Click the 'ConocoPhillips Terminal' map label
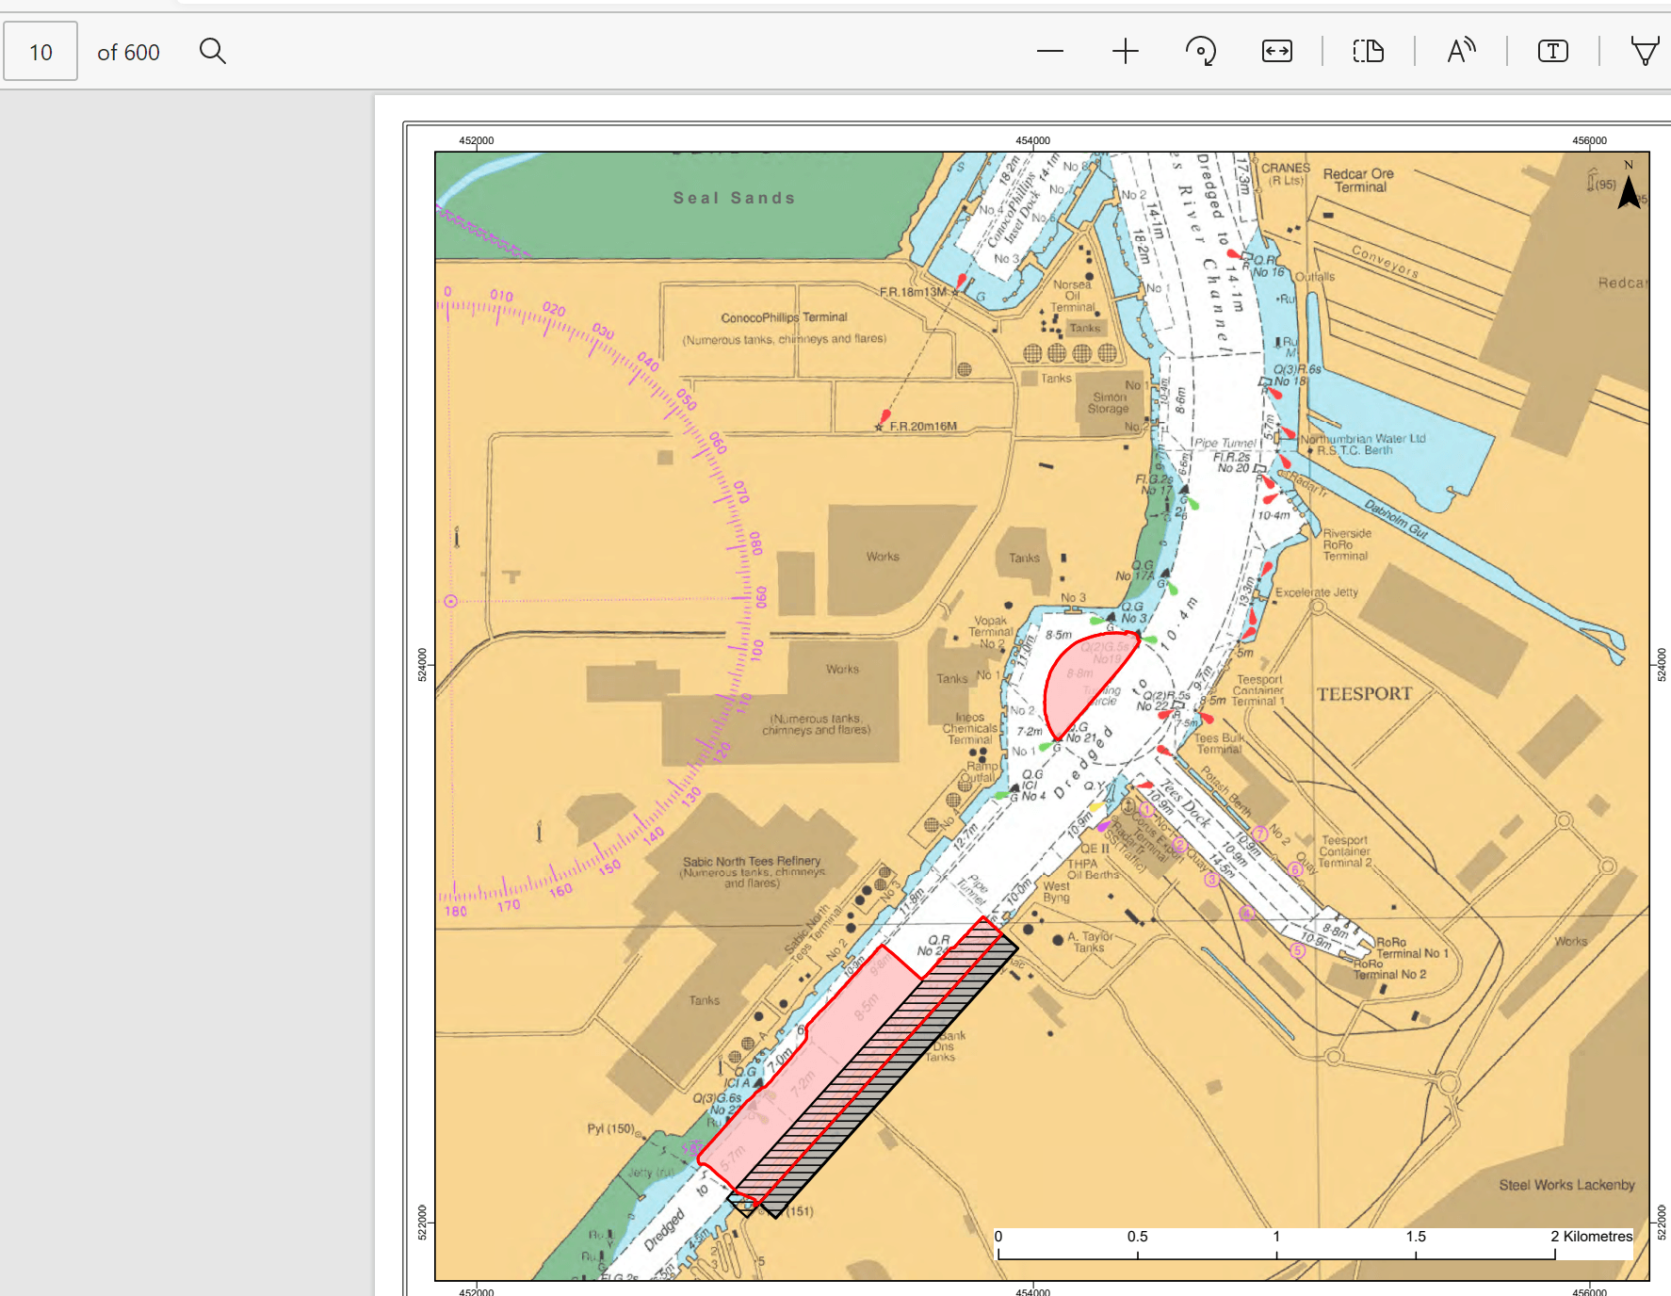 tap(784, 317)
